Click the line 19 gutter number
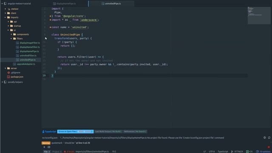 44,76
